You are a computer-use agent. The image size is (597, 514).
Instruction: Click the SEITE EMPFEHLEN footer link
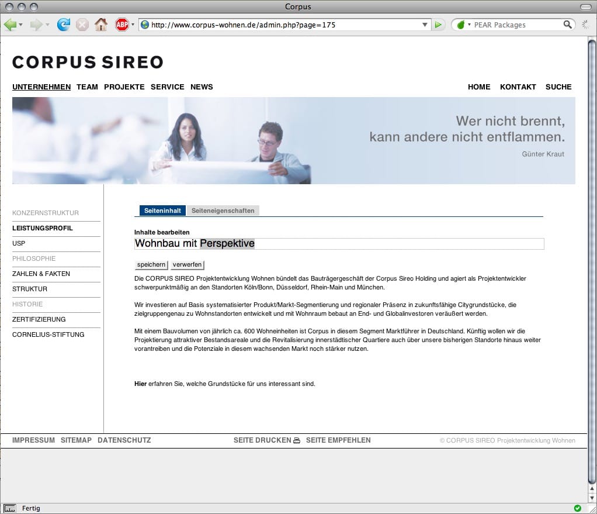[x=338, y=440]
